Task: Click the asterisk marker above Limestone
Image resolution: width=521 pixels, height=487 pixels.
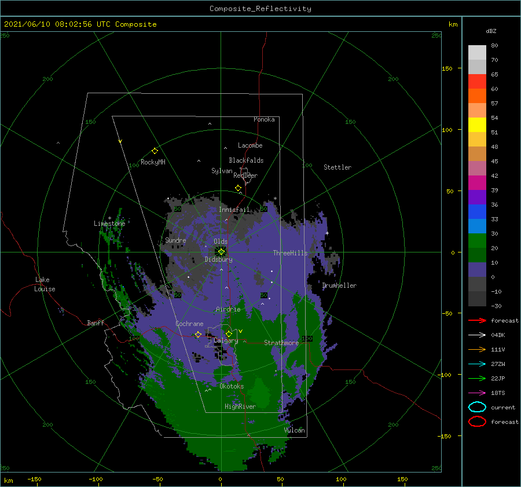Action: coord(109,218)
